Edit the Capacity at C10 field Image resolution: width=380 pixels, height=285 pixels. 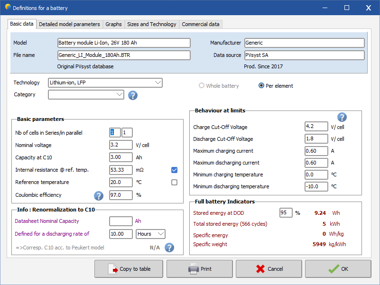coord(121,157)
